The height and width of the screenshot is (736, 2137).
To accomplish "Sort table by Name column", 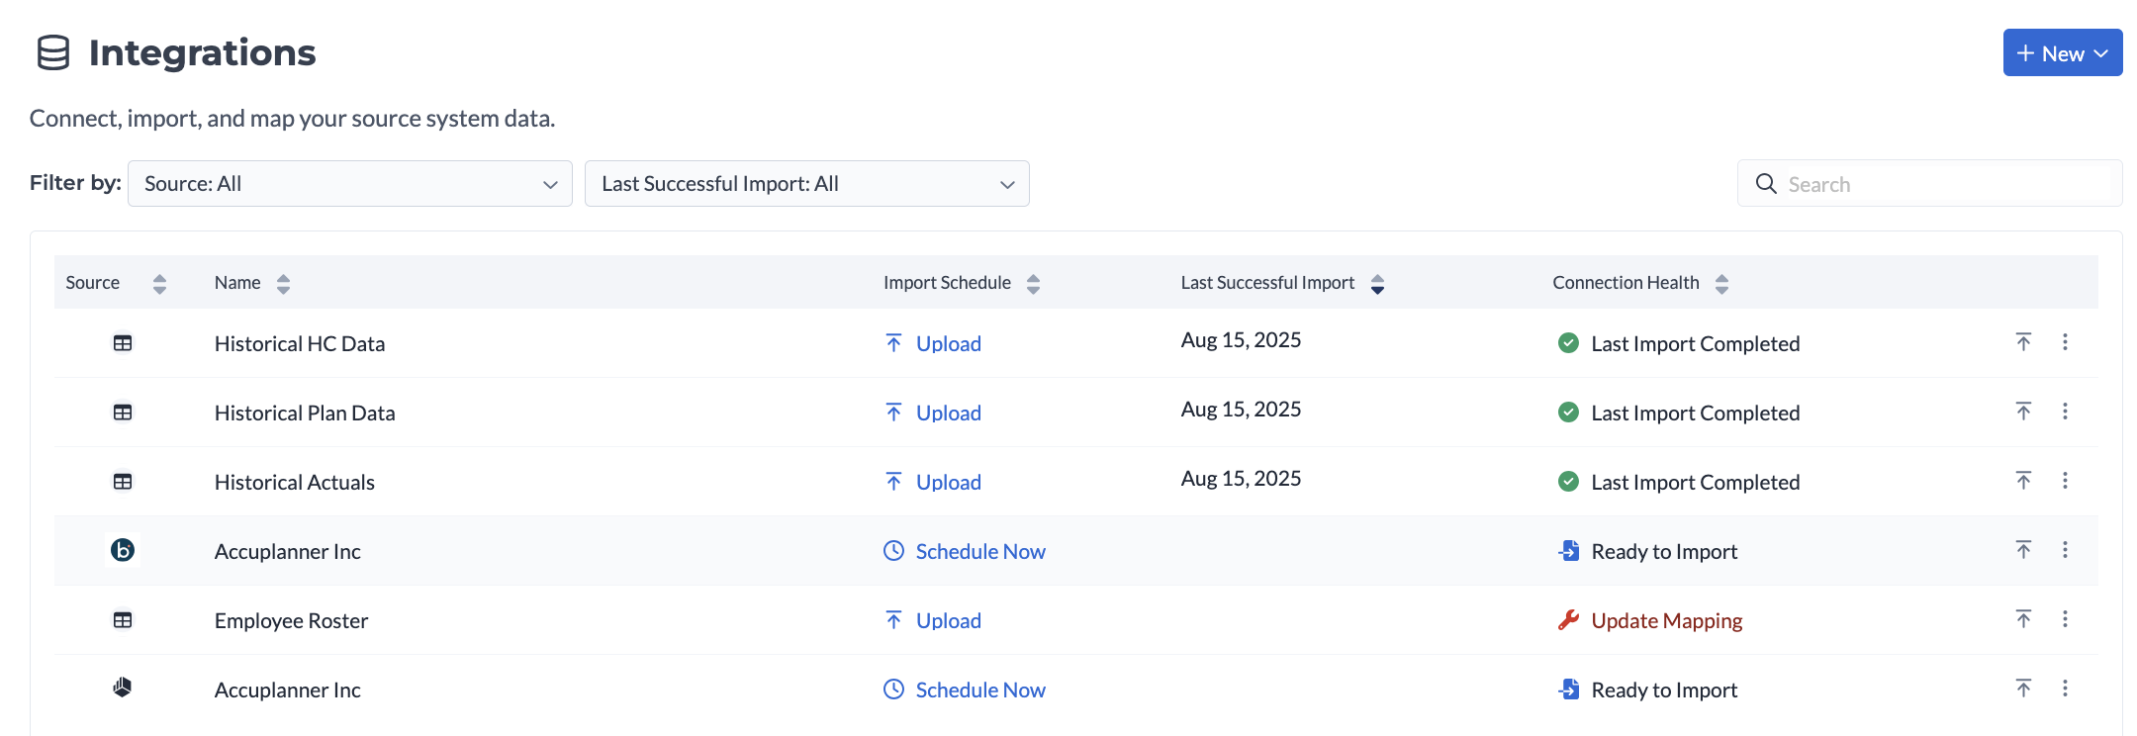I will 283,284.
